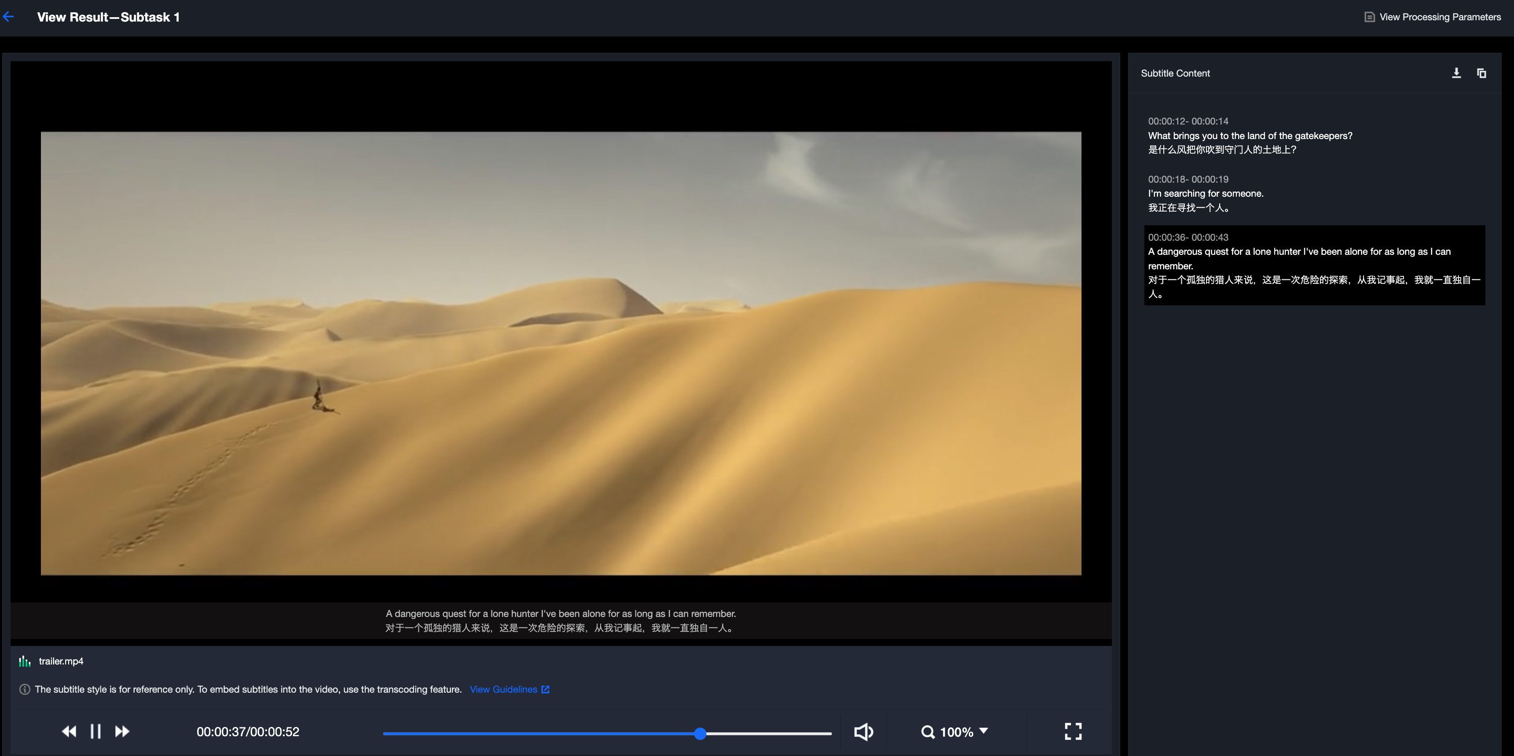Select the 00:00:36 lone hunter subtitle
The height and width of the screenshot is (756, 1514).
[1313, 265]
